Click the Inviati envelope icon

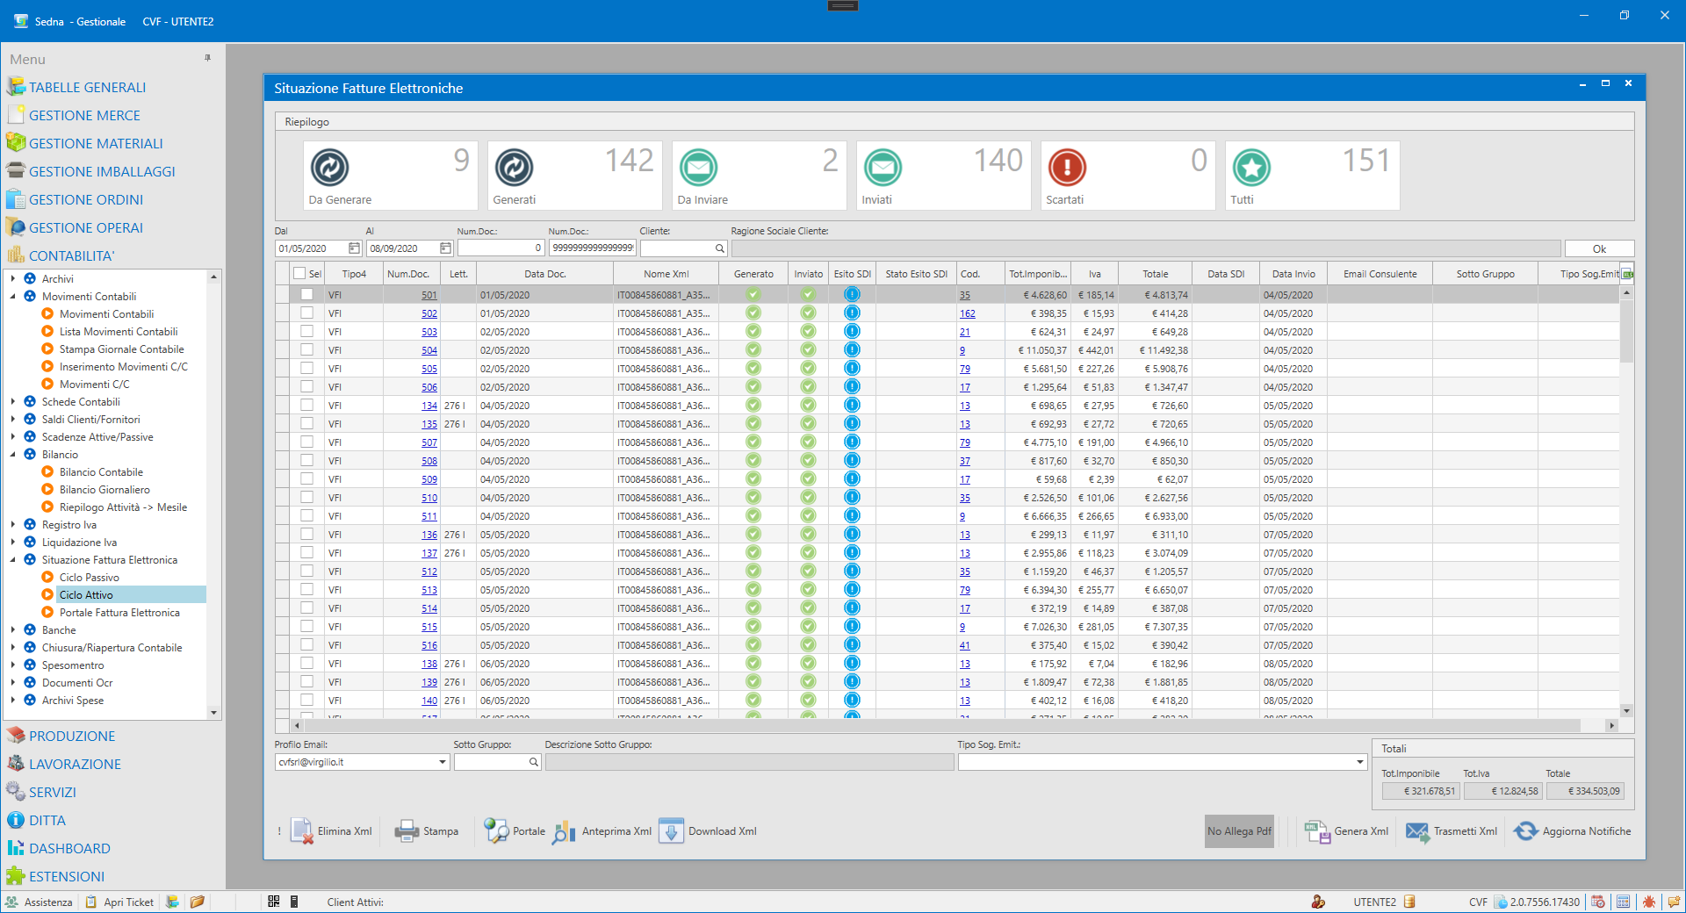tap(883, 168)
